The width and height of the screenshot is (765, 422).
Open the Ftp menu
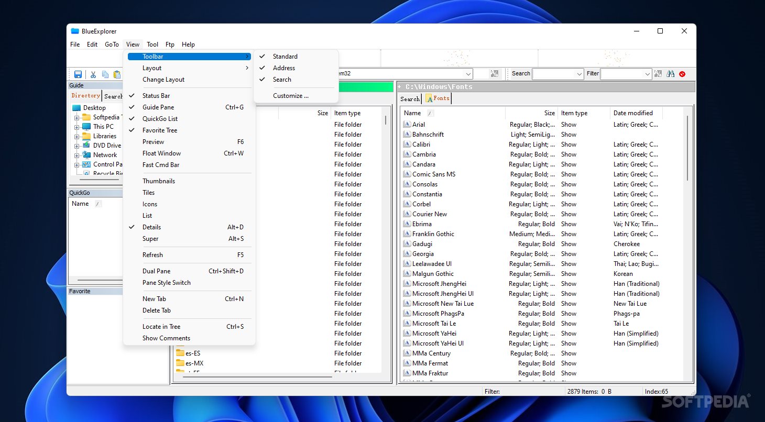170,45
